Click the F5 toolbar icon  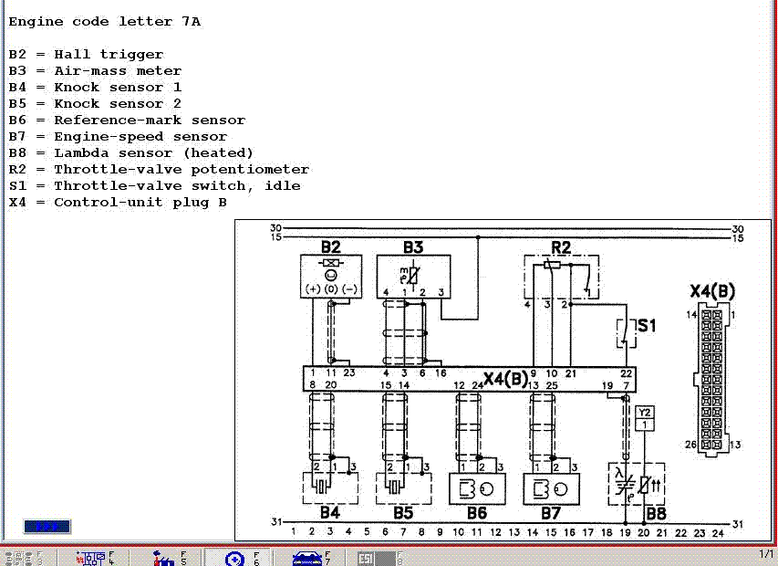164,557
